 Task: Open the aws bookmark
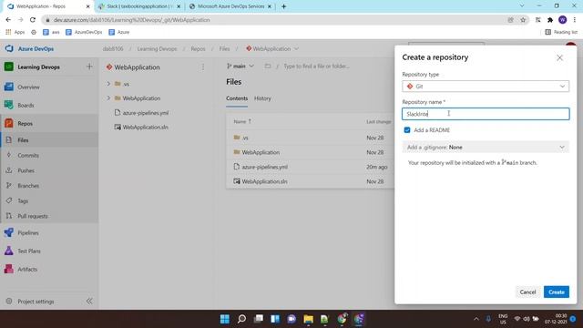(51, 33)
